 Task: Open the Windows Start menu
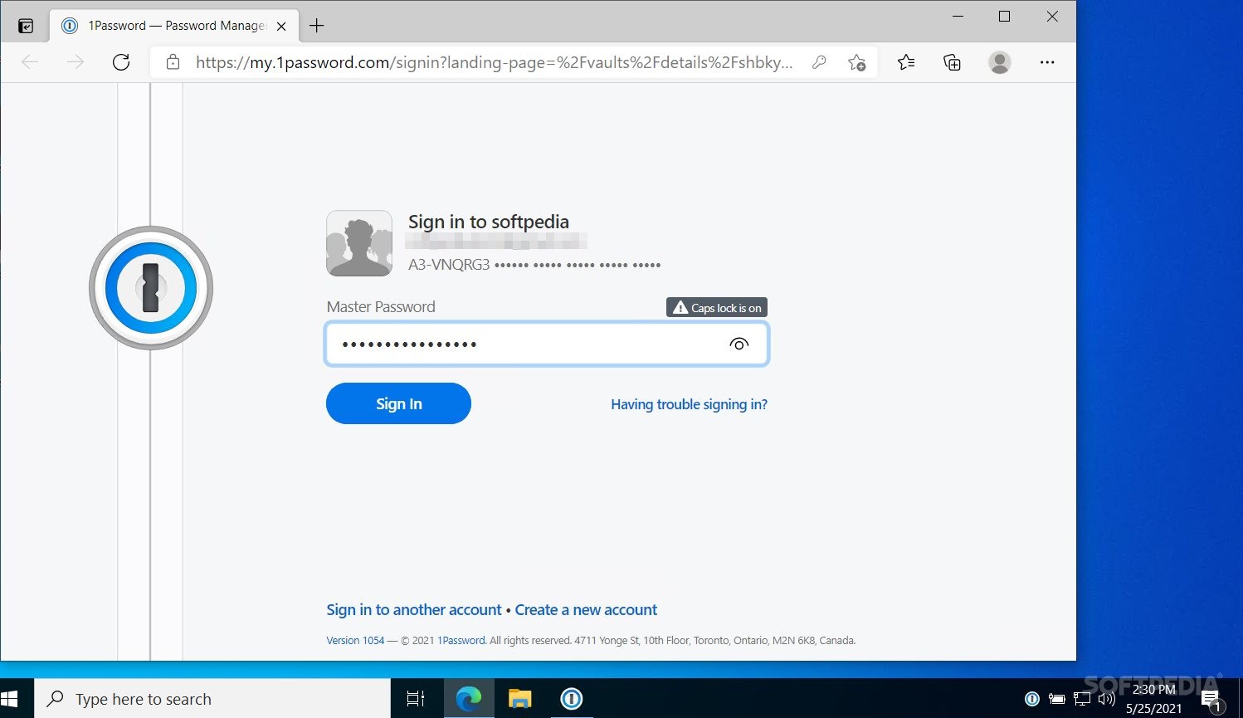[x=10, y=699]
